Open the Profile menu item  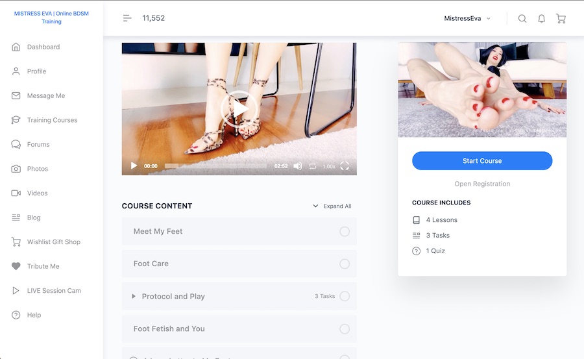[x=36, y=71]
